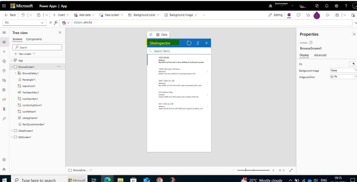Screen dimensions: 357x182
Task: Open the BrowseScreen1 ellipsis menu
Action: tap(59, 67)
